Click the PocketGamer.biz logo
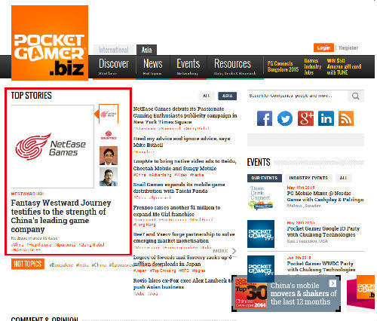The height and width of the screenshot is (321, 377). click(x=50, y=43)
